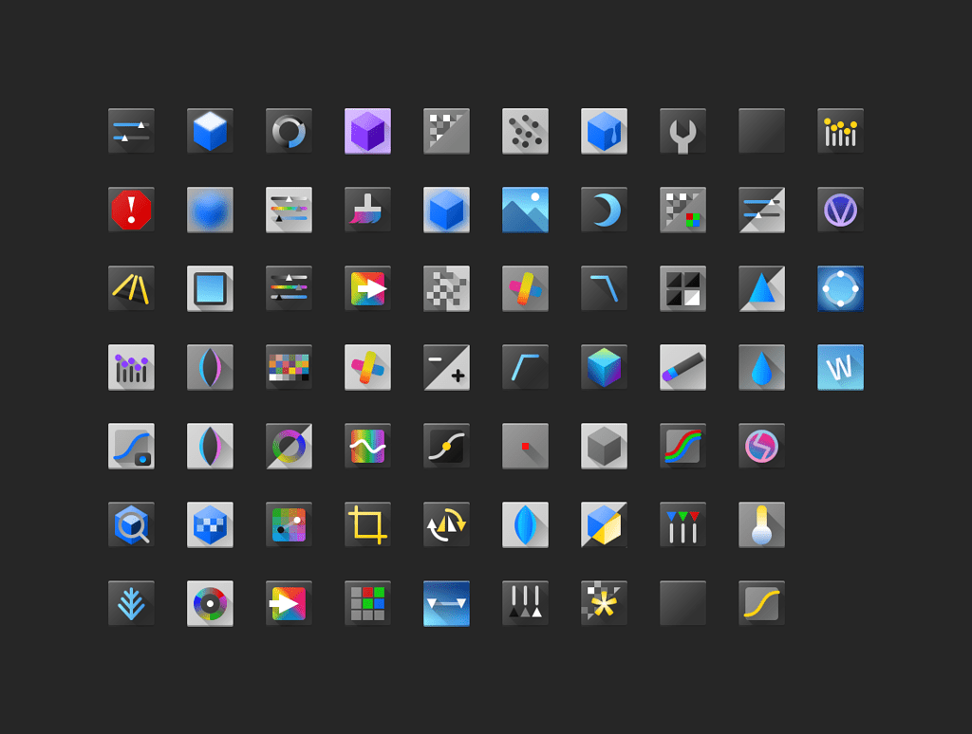Select the yellow asterisk sharpen icon

tap(604, 603)
